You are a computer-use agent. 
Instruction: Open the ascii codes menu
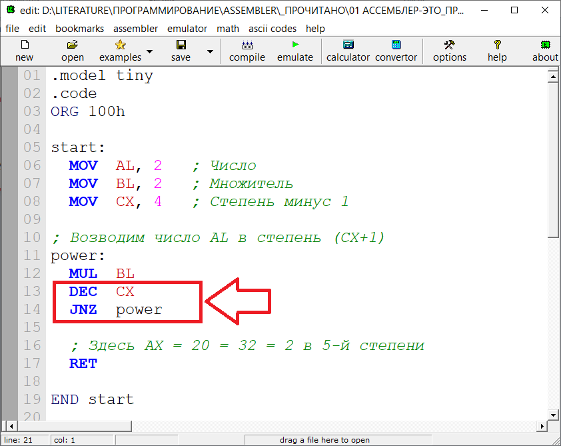pos(273,29)
